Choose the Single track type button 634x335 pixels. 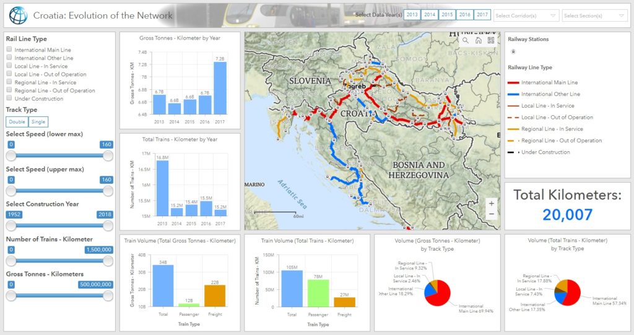coord(38,122)
